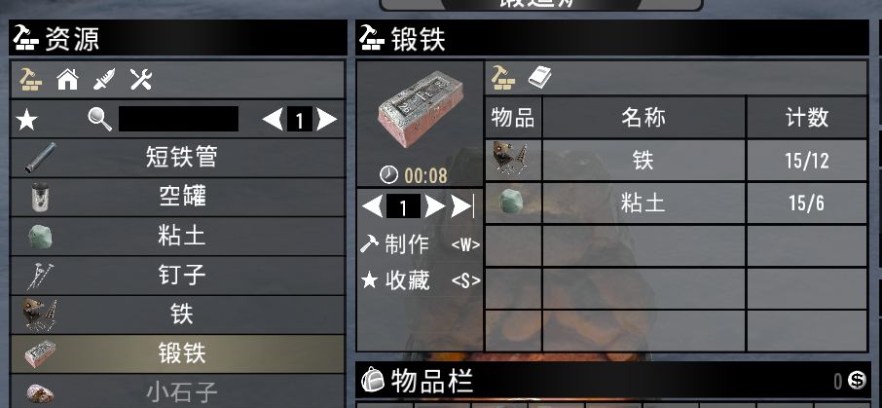The width and height of the screenshot is (882, 408).
Task: Select 空罐 recipe in list
Action: 178,197
